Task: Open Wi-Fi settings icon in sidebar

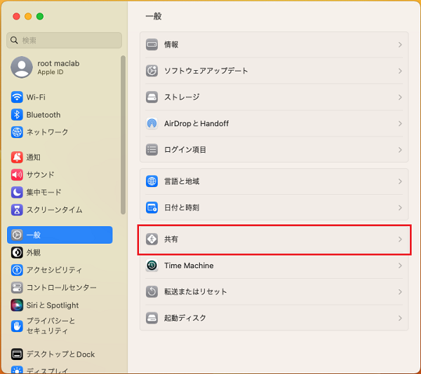Action: click(17, 97)
